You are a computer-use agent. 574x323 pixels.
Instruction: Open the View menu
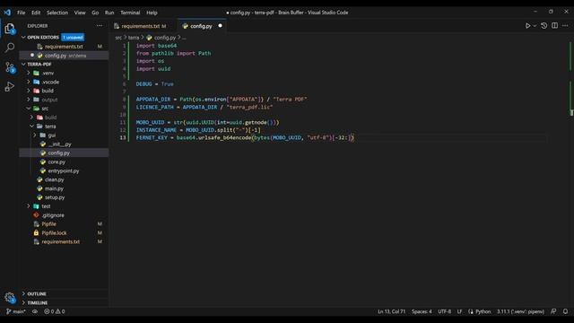tap(80, 13)
